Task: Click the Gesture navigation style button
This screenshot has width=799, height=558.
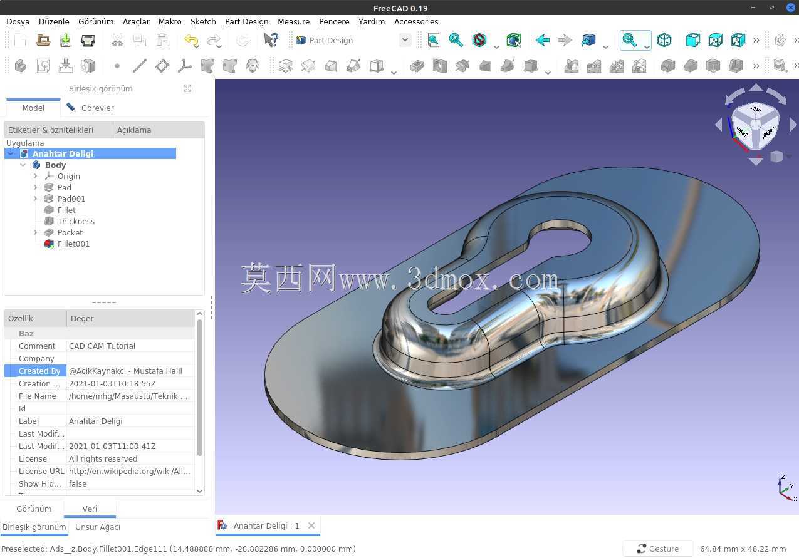Action: click(658, 549)
